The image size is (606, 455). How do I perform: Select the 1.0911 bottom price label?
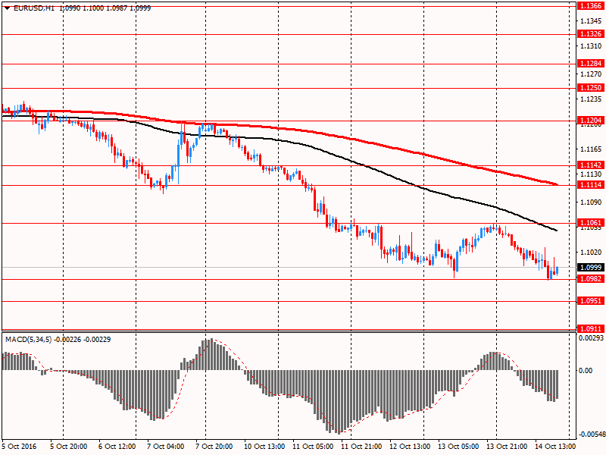[589, 328]
